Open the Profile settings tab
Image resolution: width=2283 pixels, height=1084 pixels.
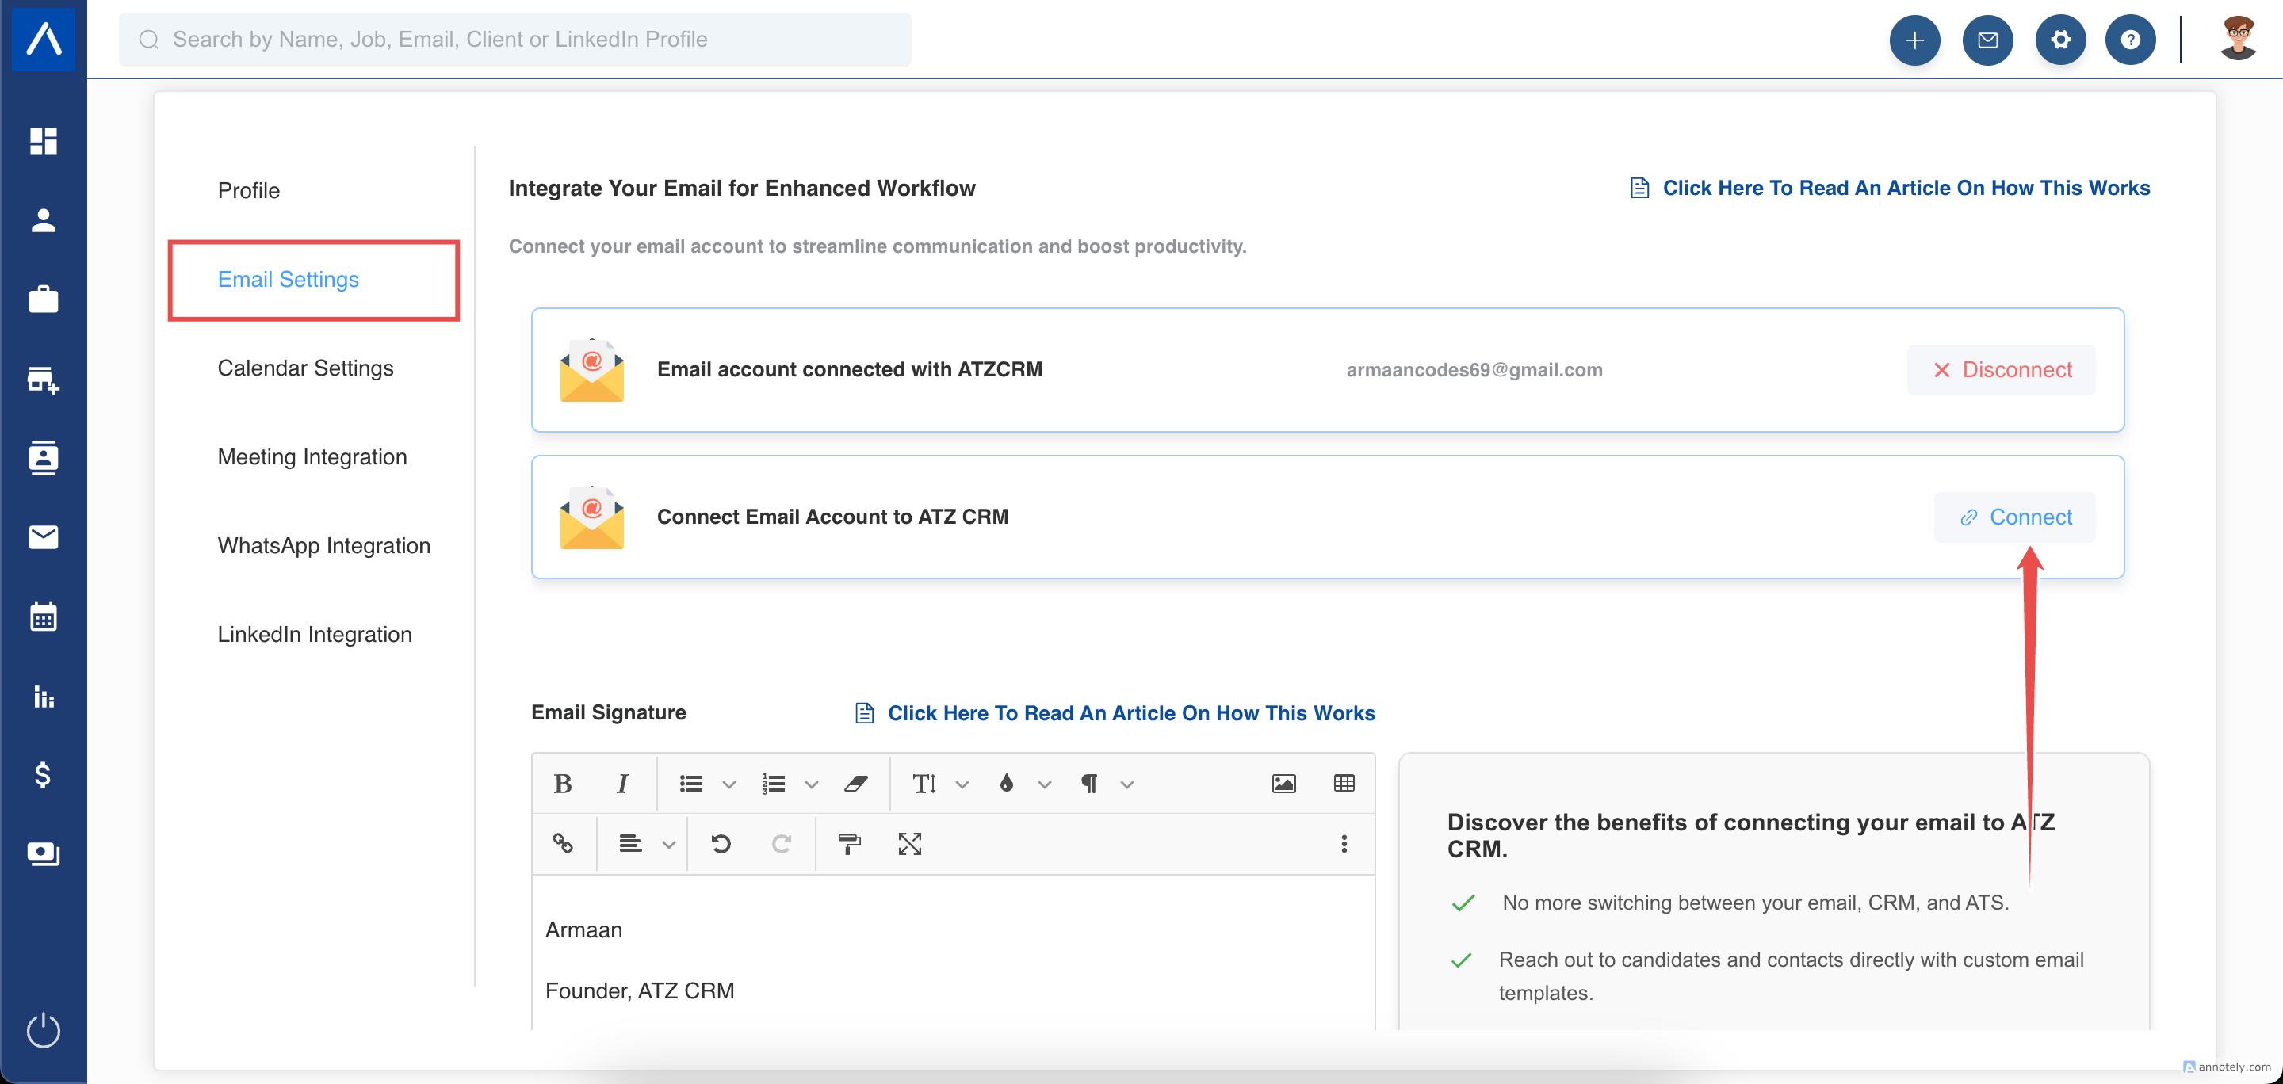coord(249,190)
